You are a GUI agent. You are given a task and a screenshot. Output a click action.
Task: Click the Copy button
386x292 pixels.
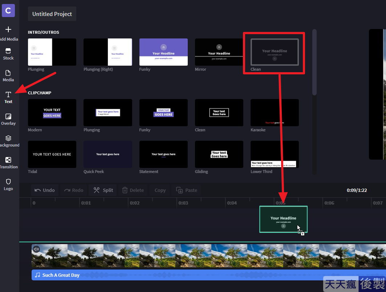coord(160,190)
